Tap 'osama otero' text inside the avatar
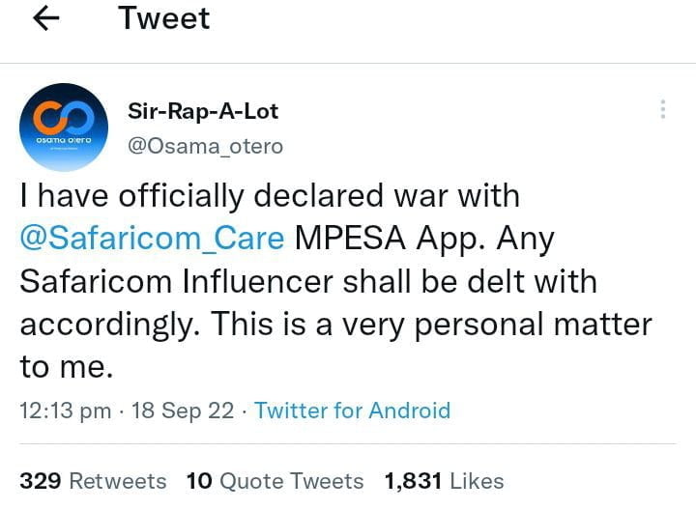Screen dimensions: 696x510 (64, 139)
